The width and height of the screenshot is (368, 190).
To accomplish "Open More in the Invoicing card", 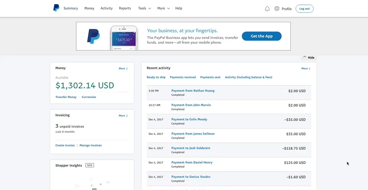I will click(123, 116).
